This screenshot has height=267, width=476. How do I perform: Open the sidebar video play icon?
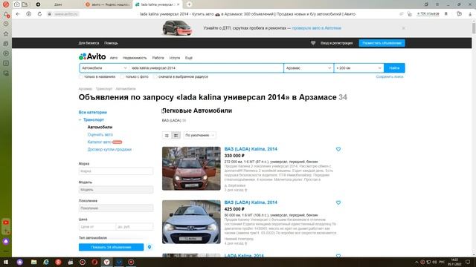(x=6, y=53)
